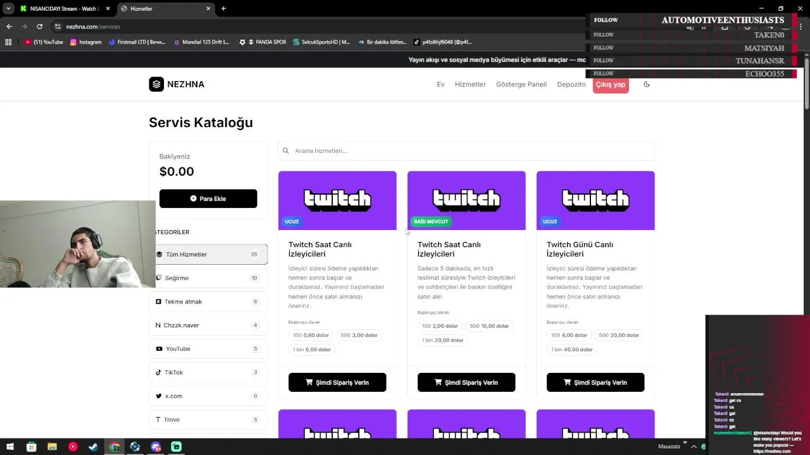The image size is (810, 455).
Task: Reload the current page
Action: 39,27
